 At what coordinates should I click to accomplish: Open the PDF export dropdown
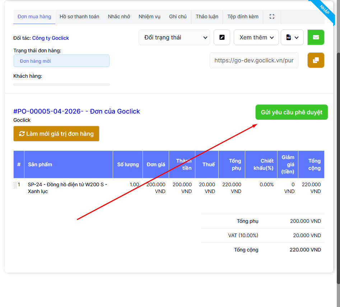click(x=292, y=37)
